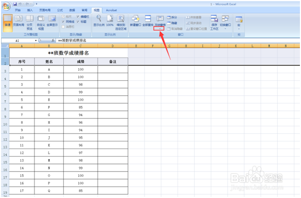Click 同步滚动 synchronous scrolling

click(x=194, y=23)
